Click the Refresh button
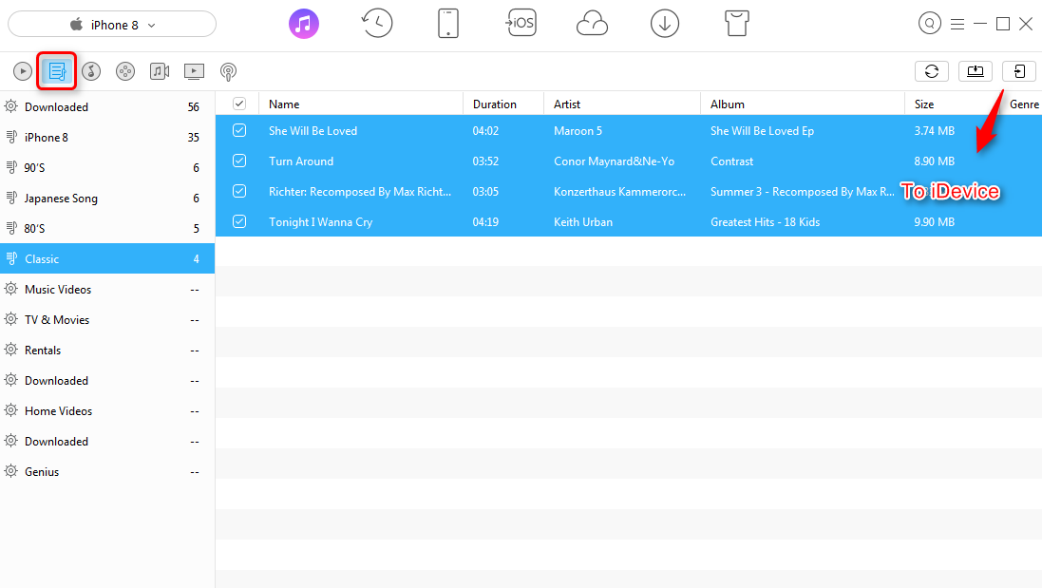 (932, 71)
